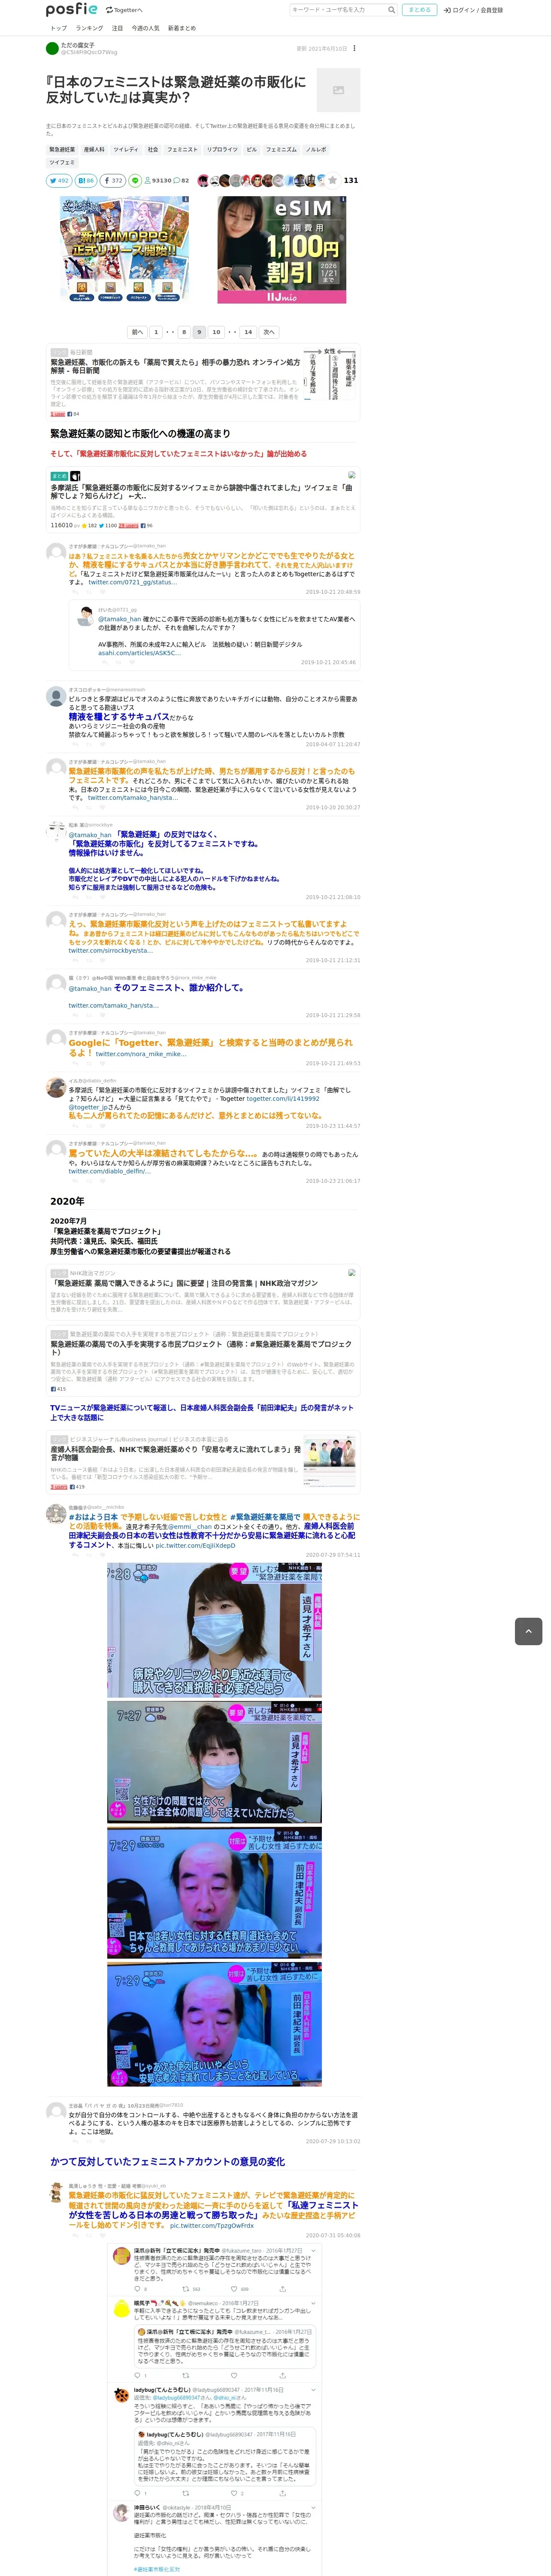Select the リプロライツ tag

[222, 149]
